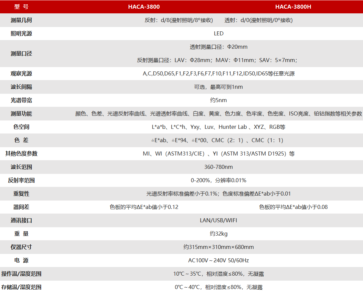Select the AC100V～240V 50/60Hz power value
This screenshot has width=363, height=294.
point(219,260)
